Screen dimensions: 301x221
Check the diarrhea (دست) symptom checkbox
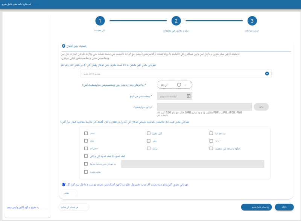pos(86,133)
